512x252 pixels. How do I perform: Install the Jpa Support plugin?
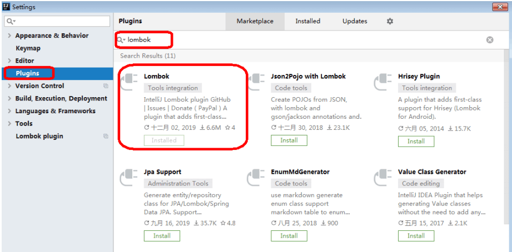tap(162, 236)
